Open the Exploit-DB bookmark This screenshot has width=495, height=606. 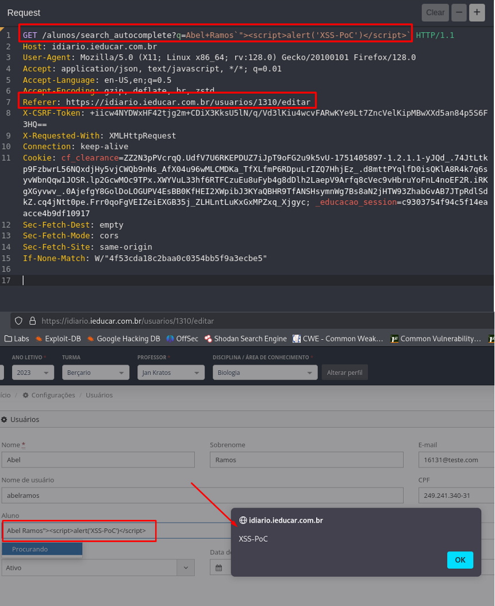tap(58, 339)
